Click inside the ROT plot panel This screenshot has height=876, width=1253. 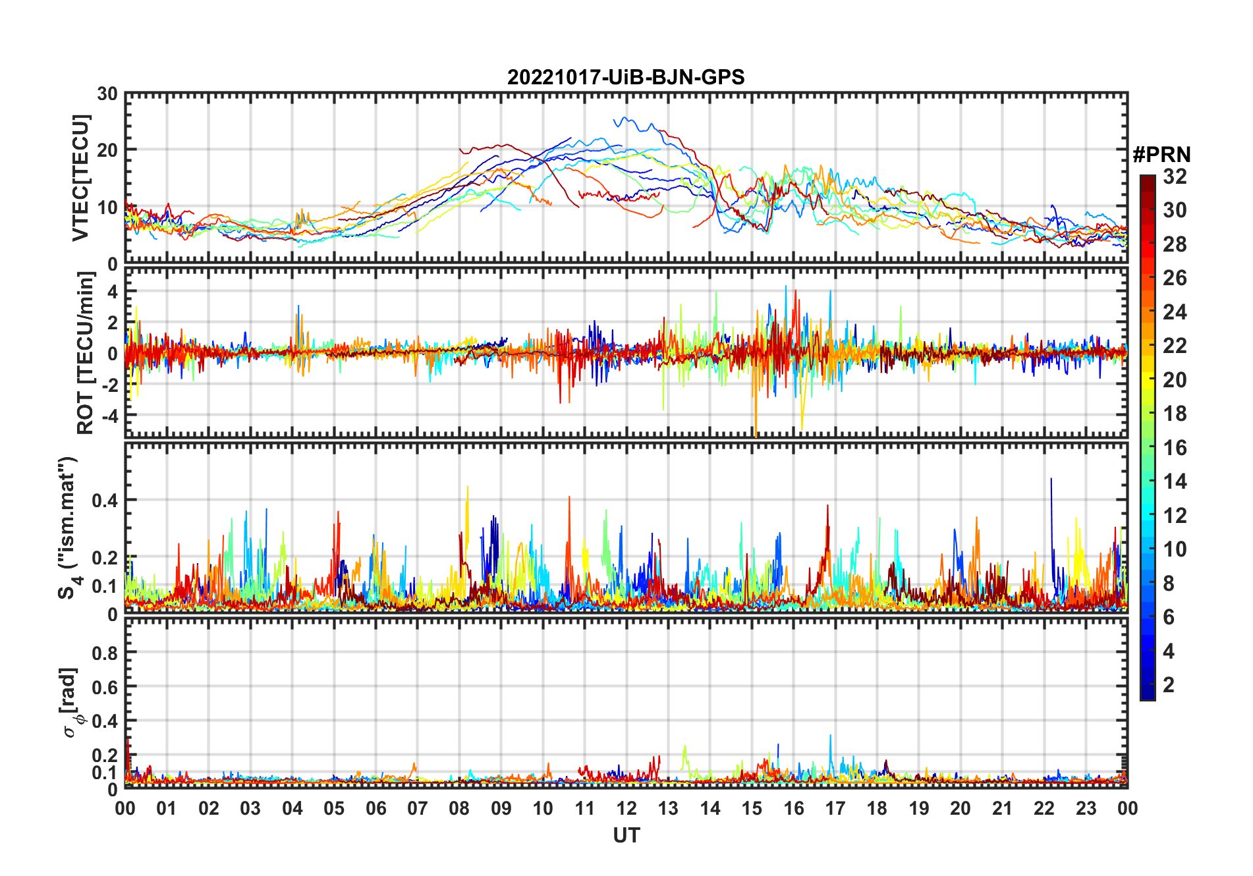click(x=626, y=352)
